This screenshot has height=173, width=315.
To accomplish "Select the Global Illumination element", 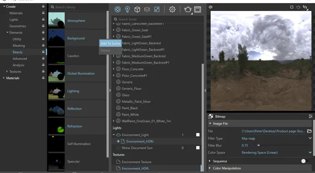I will click(x=77, y=73).
